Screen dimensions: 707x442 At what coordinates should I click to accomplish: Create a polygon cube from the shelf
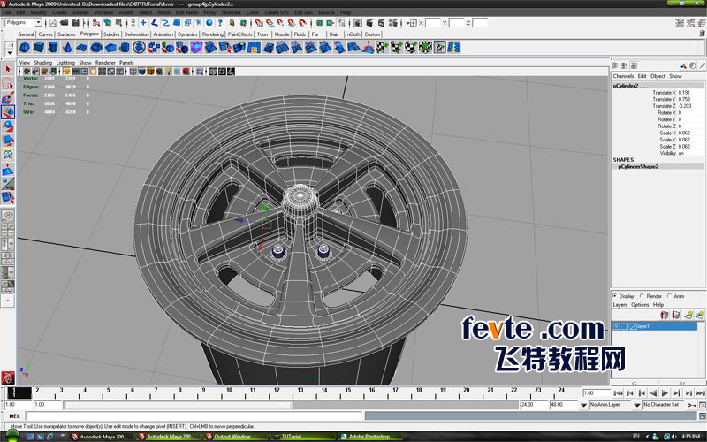pyautogui.click(x=39, y=47)
